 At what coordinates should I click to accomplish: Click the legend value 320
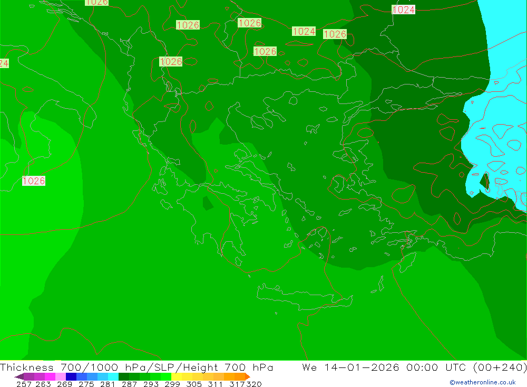(x=254, y=384)
